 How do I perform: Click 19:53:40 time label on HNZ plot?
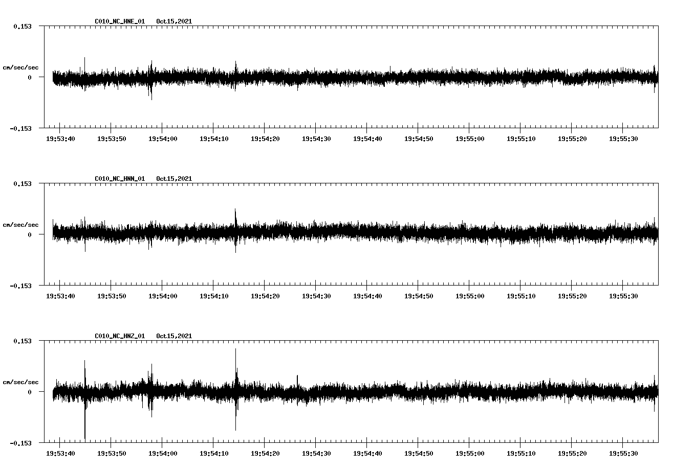point(60,453)
